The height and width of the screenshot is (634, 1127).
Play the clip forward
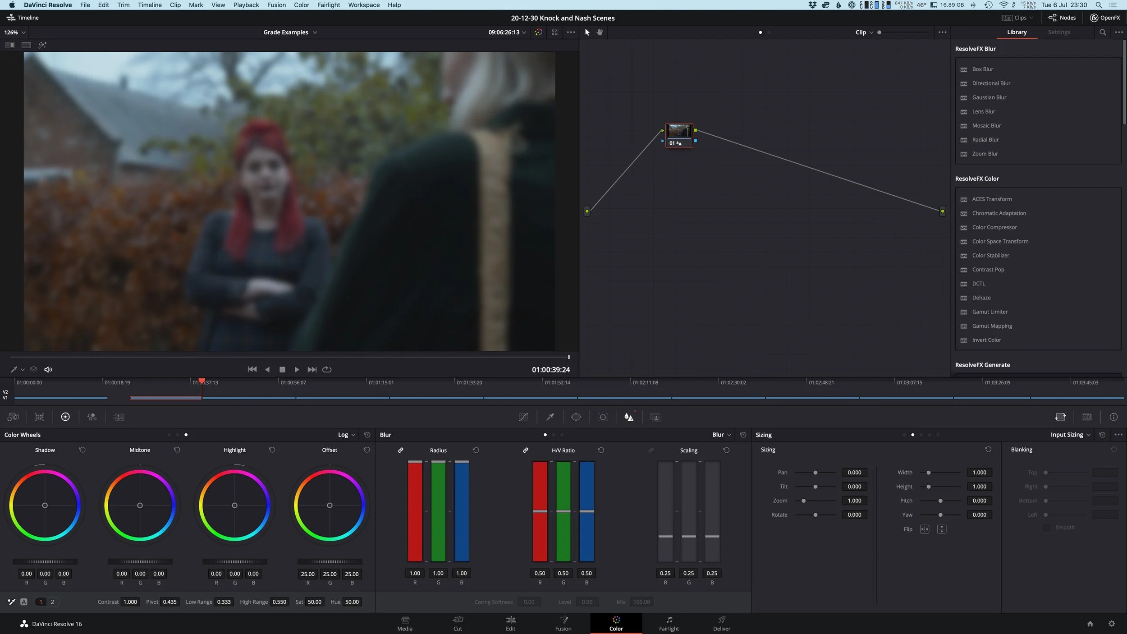(x=297, y=369)
